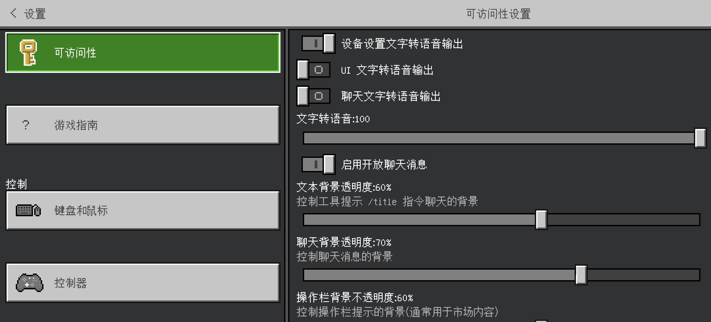Click the 文字转语音 volume slider handle

[x=700, y=138]
